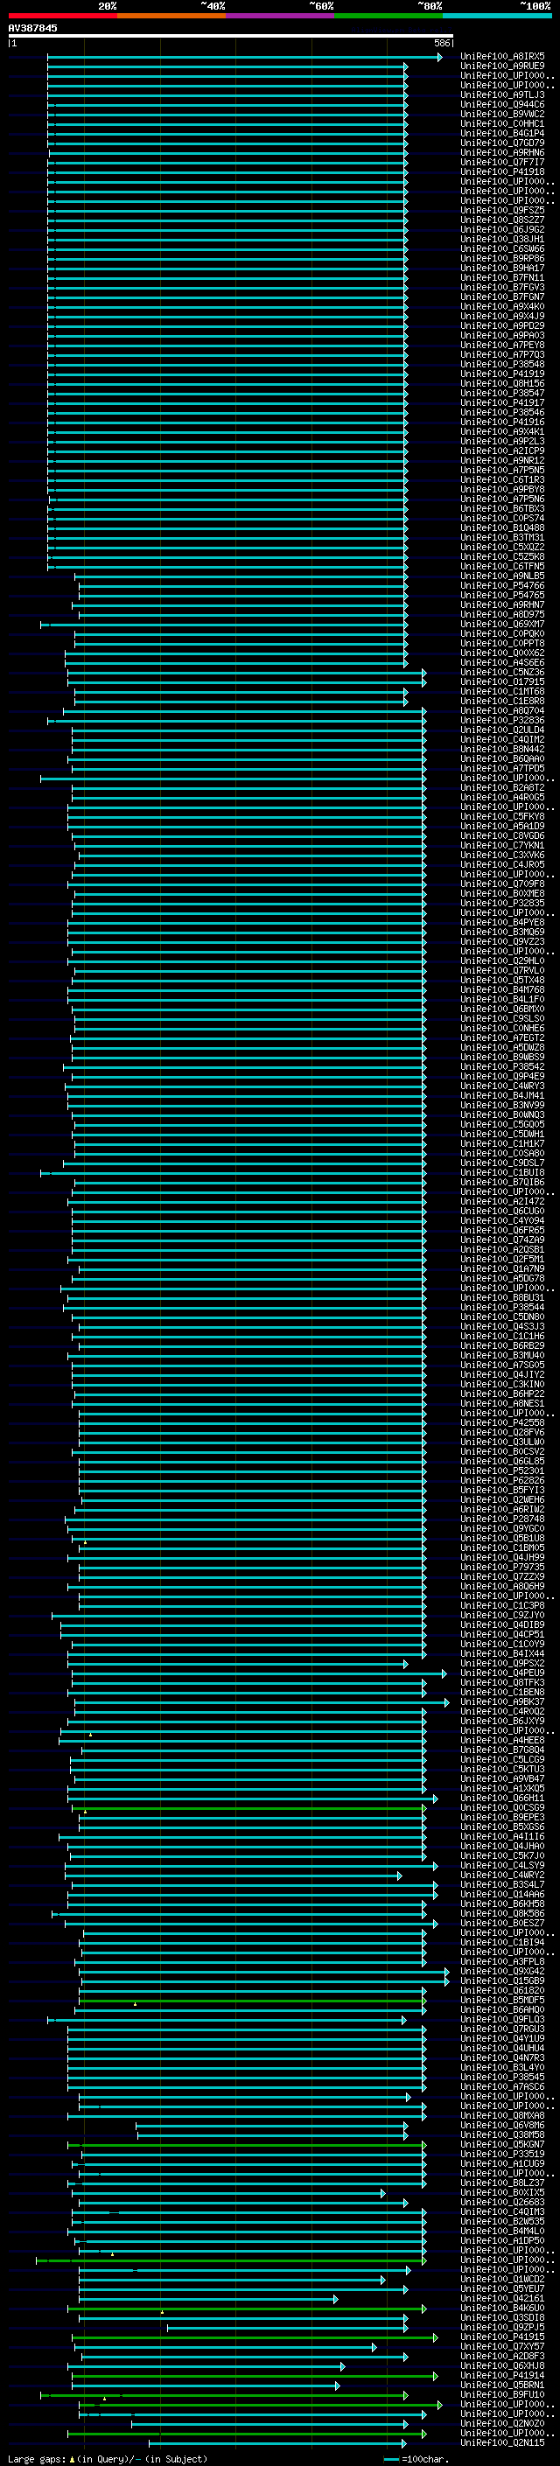Viewport: 560px width, 2466px height.
Task: Open hit UniRef100_A8IRX5
Action: point(502,57)
